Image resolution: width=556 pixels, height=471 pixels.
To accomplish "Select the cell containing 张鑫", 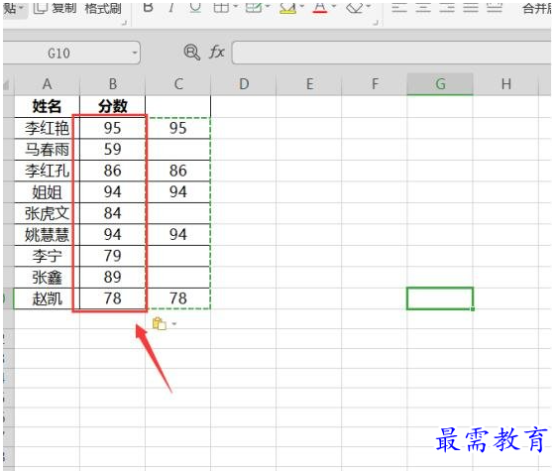I will 48,277.
